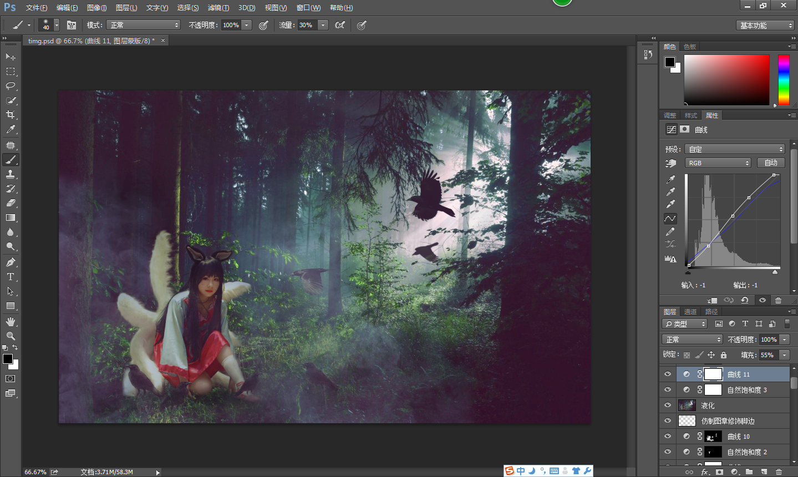This screenshot has width=798, height=477.
Task: Click the 自动 button in curves
Action: pyautogui.click(x=771, y=163)
